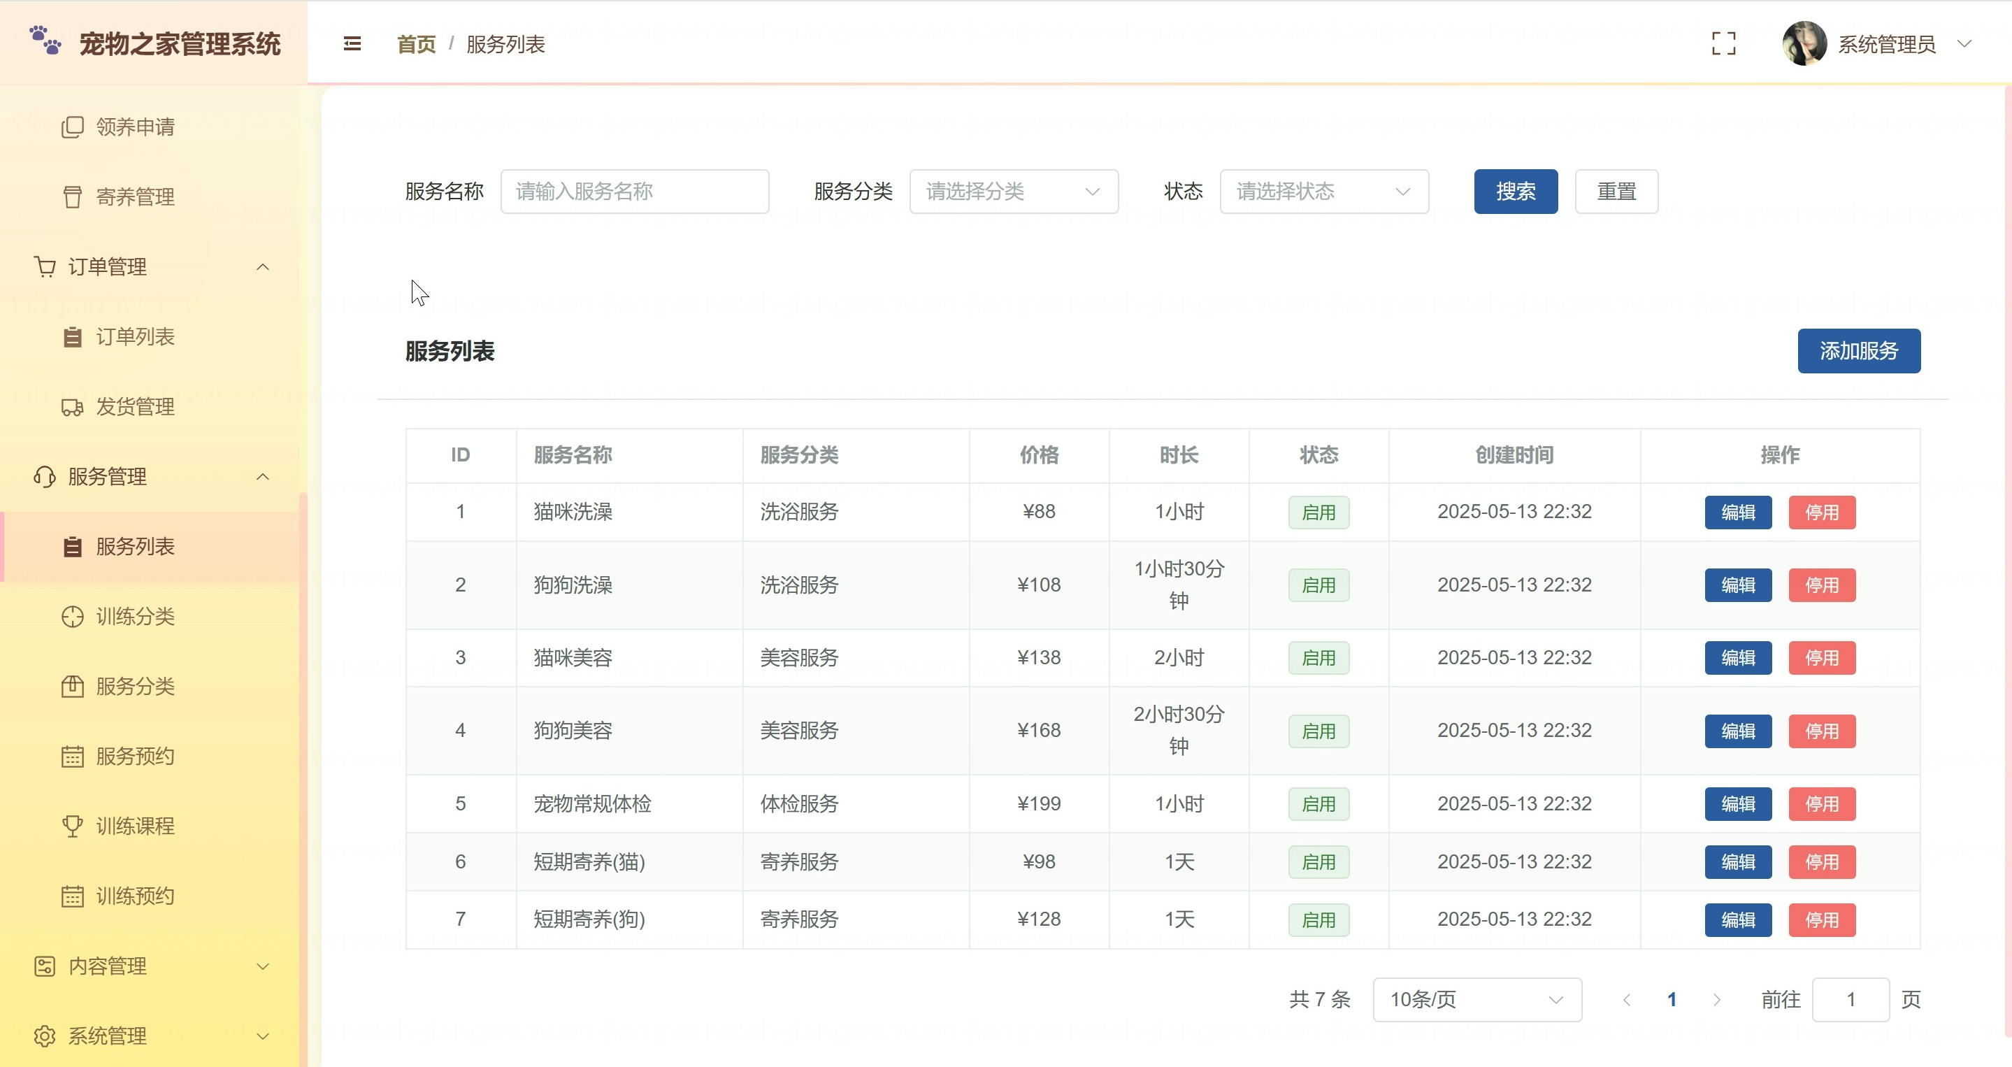Screen dimensions: 2012x1067
Task: Go to 训练分类 in sidebar
Action: coord(134,616)
